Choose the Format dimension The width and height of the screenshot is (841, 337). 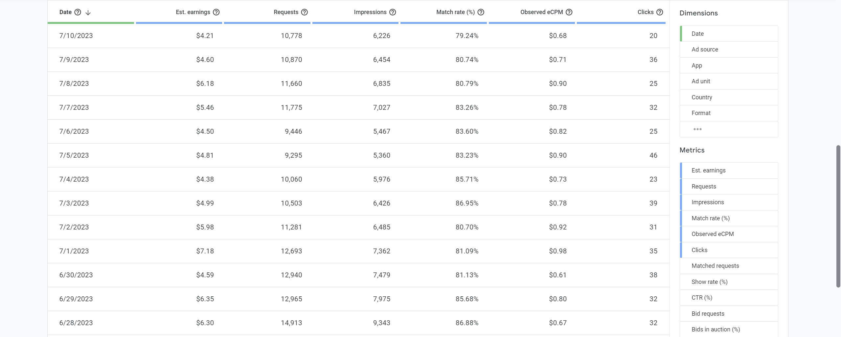pos(729,113)
